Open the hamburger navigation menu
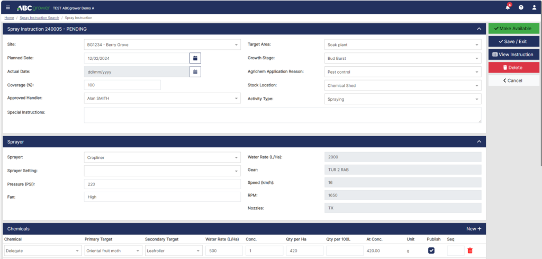The height and width of the screenshot is (259, 542). 8,7
